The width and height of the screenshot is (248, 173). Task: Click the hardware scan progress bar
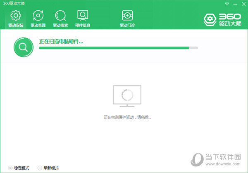119,48
